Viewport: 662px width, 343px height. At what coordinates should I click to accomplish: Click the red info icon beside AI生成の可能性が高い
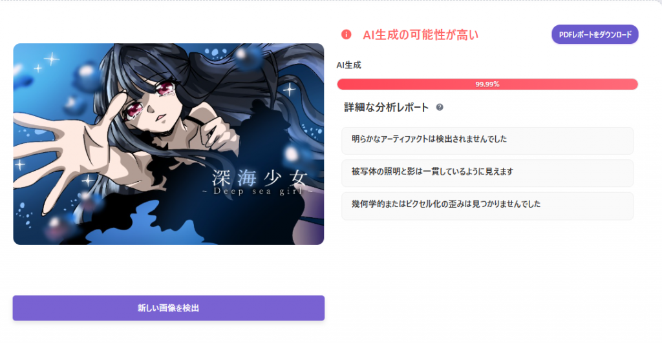pos(347,35)
